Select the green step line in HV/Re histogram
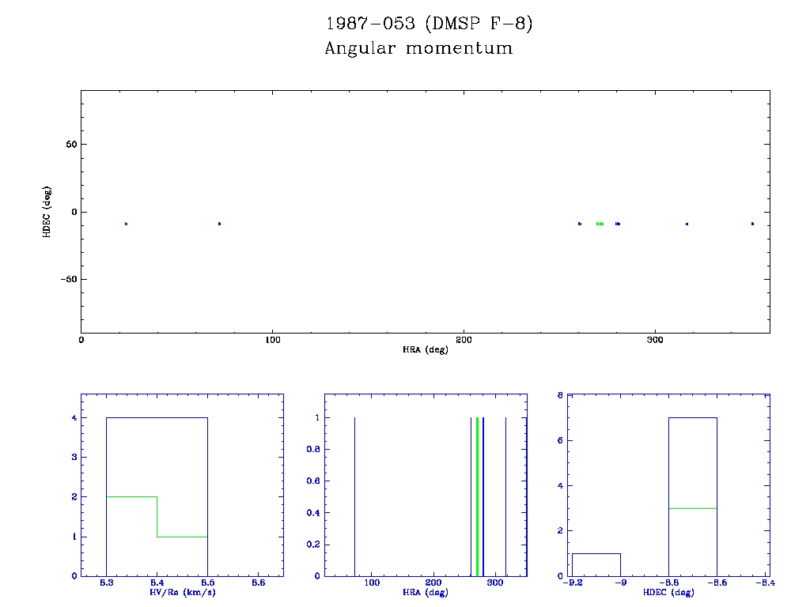This screenshot has width=810, height=607. (x=132, y=496)
